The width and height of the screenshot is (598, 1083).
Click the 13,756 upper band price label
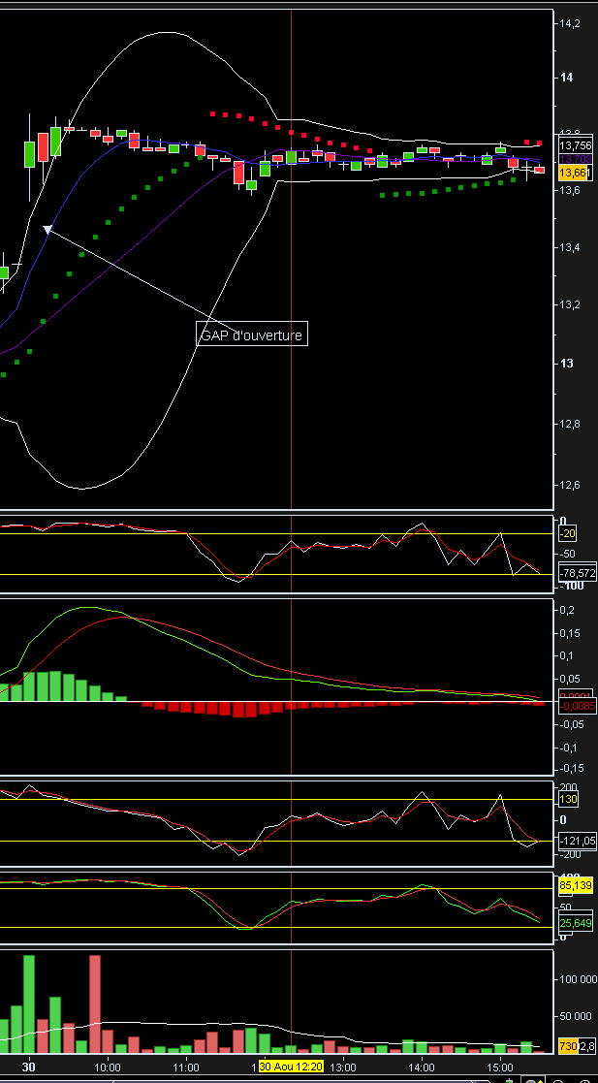click(x=576, y=145)
